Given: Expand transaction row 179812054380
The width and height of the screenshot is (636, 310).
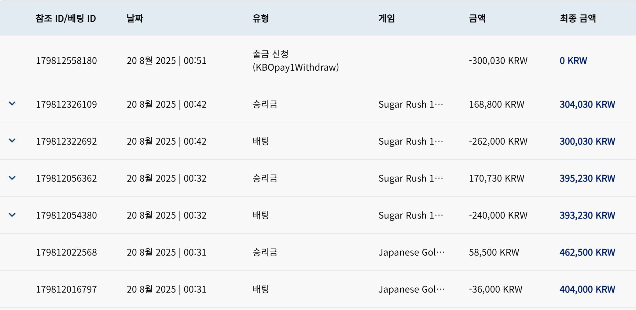Looking at the screenshot, I should coord(12,215).
